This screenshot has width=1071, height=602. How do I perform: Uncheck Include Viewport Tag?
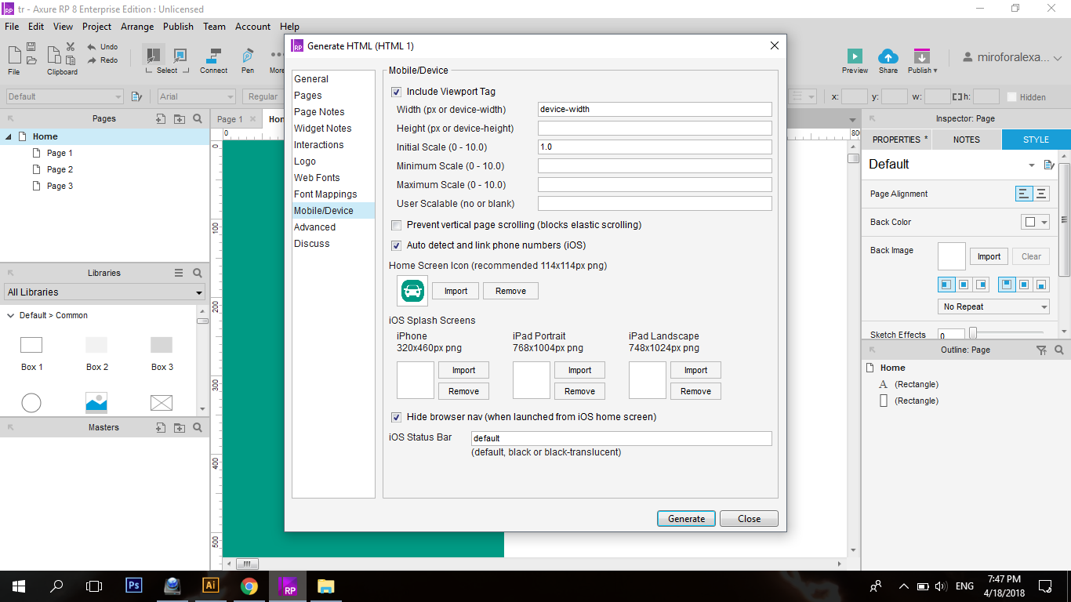click(397, 92)
